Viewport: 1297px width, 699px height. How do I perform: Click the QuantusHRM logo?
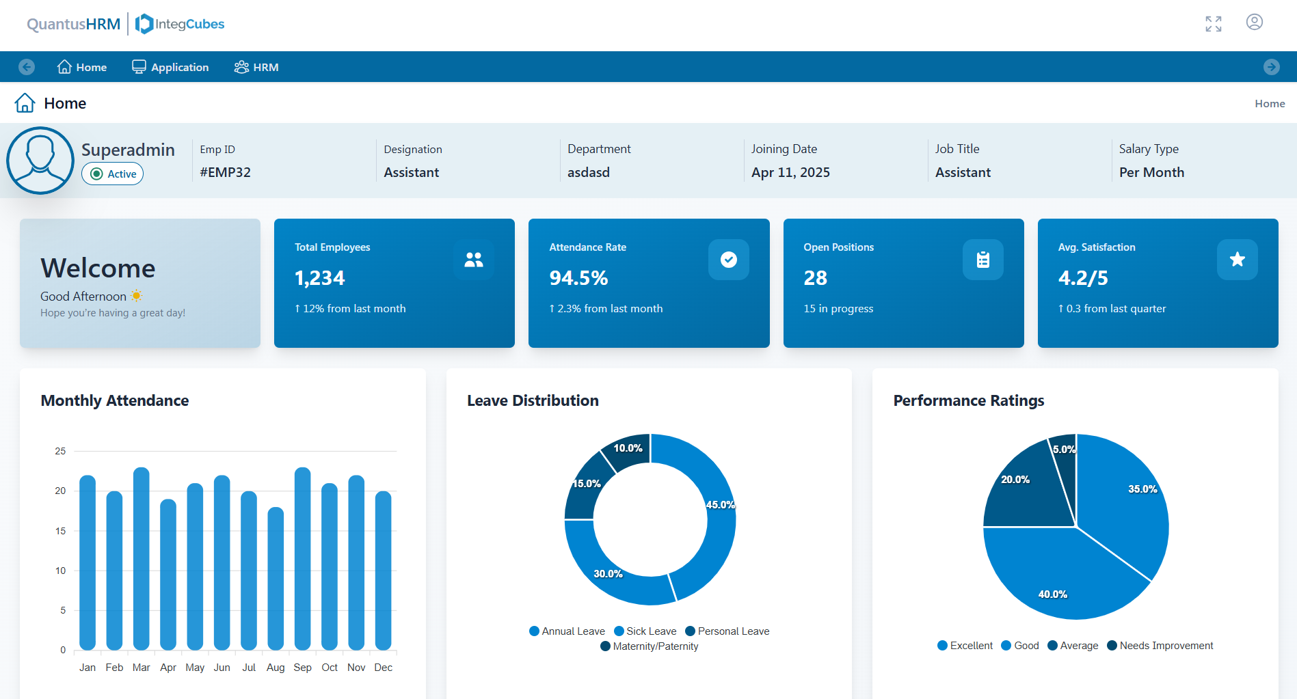click(x=74, y=25)
